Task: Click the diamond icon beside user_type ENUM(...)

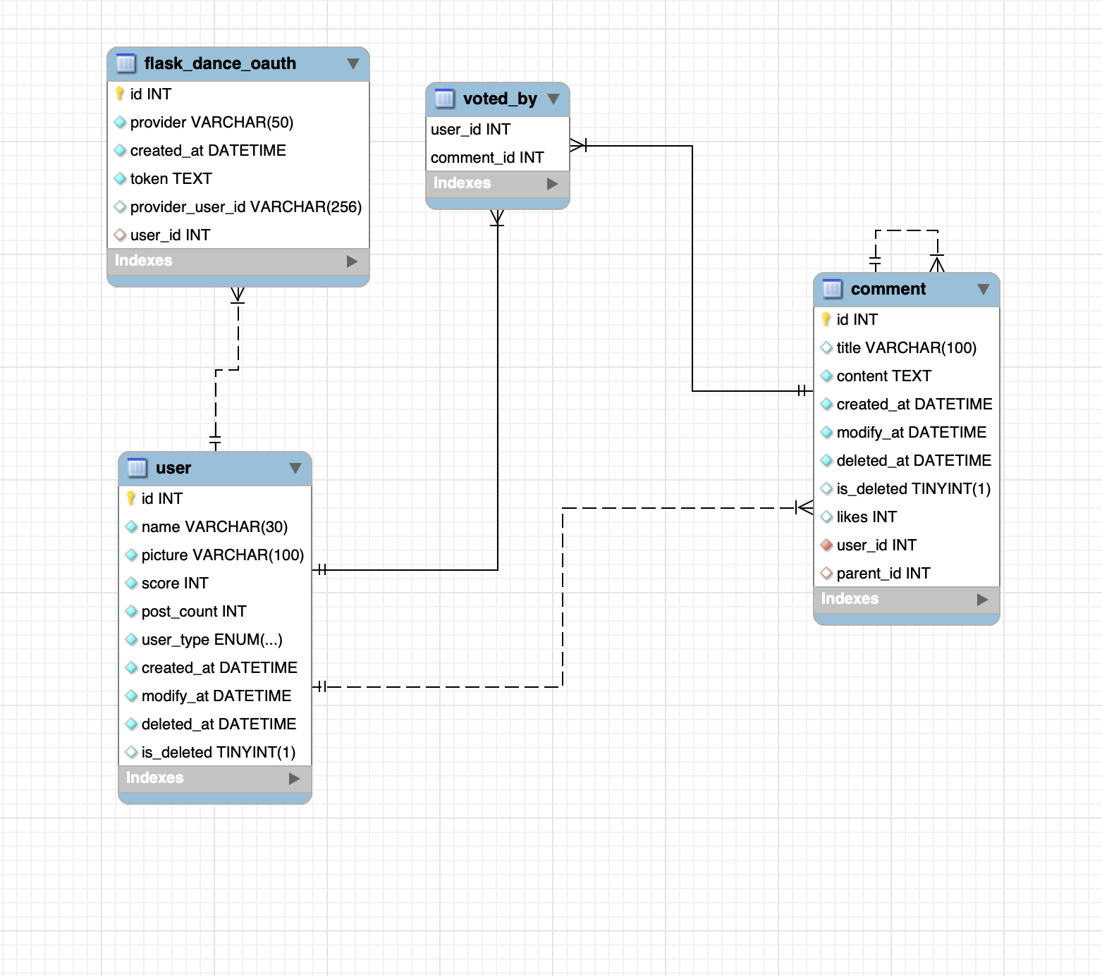Action: tap(132, 639)
